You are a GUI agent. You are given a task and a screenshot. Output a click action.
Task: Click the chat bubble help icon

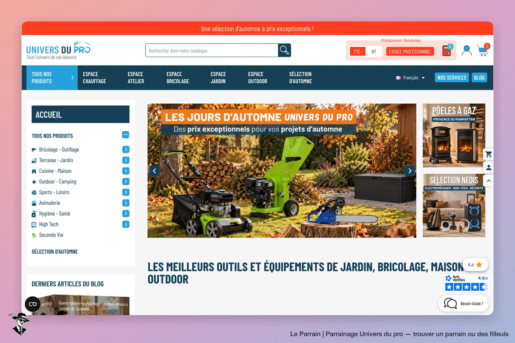pyautogui.click(x=450, y=304)
